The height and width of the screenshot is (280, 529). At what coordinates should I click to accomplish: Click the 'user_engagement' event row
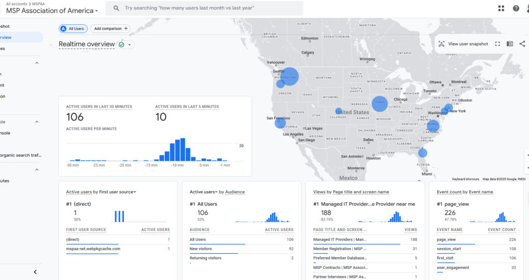point(476,268)
